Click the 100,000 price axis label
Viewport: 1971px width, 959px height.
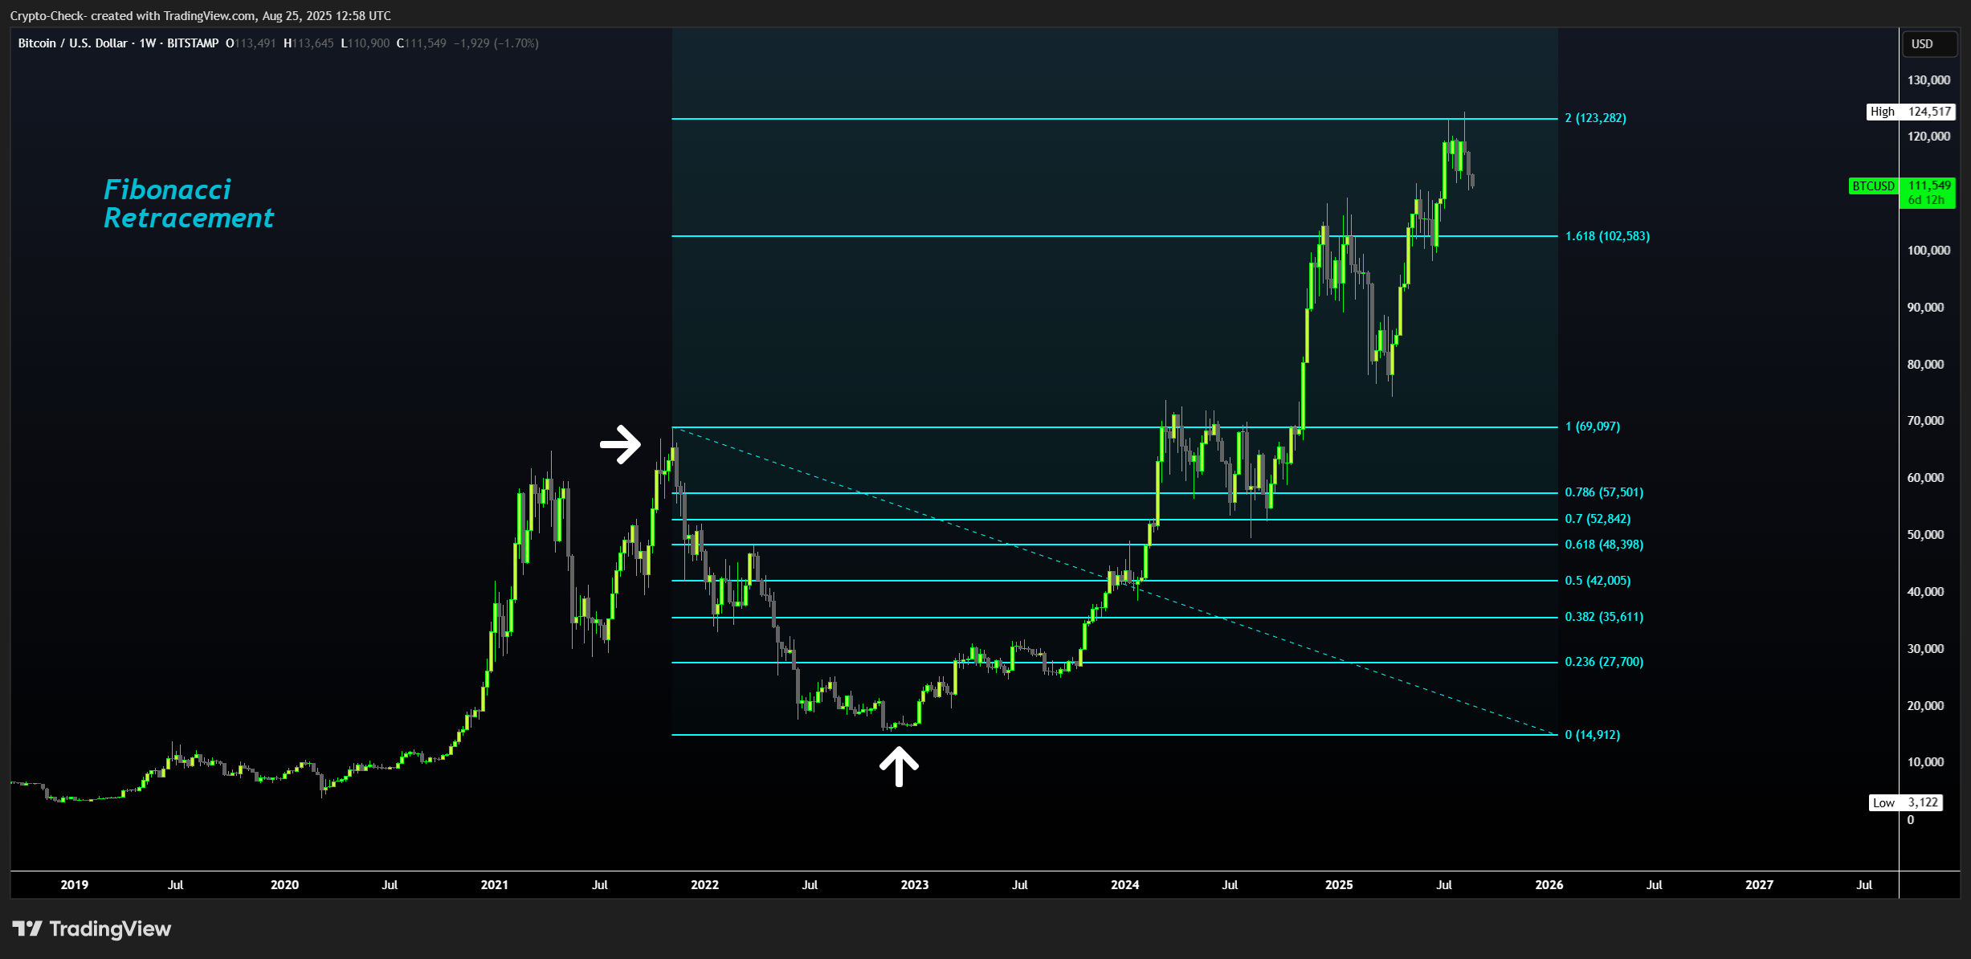coord(1929,251)
